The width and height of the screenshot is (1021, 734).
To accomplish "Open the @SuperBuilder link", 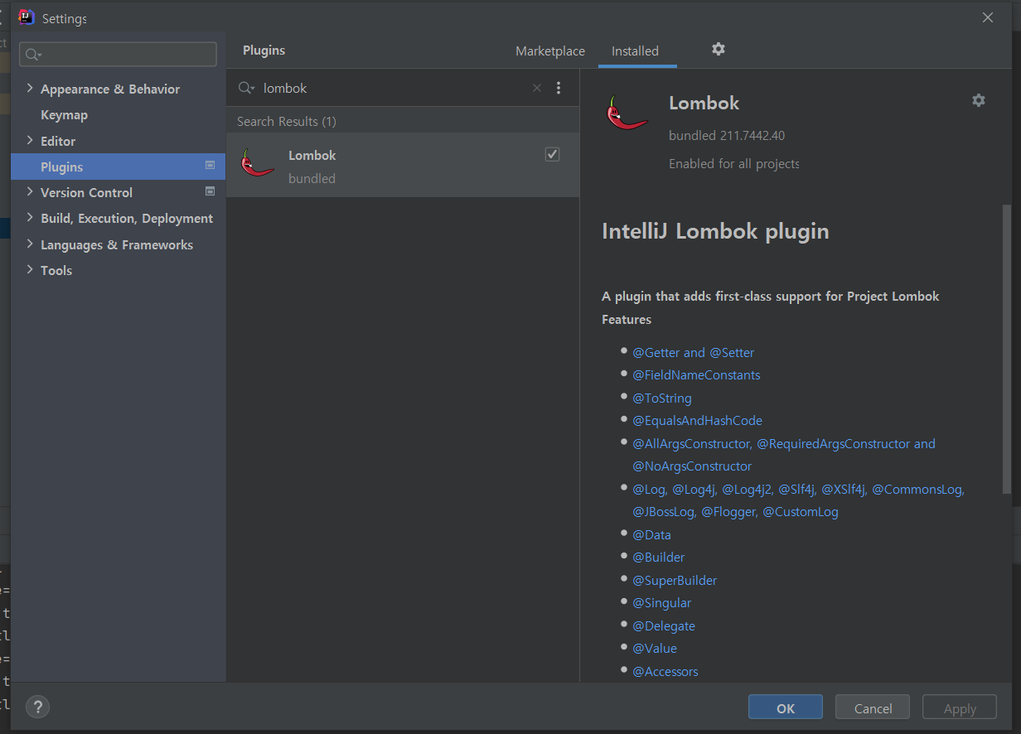I will (x=675, y=580).
